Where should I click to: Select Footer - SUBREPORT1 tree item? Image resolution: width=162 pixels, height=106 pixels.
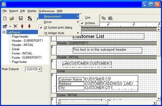click(x=27, y=58)
